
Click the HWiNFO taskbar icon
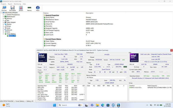pos(119,105)
